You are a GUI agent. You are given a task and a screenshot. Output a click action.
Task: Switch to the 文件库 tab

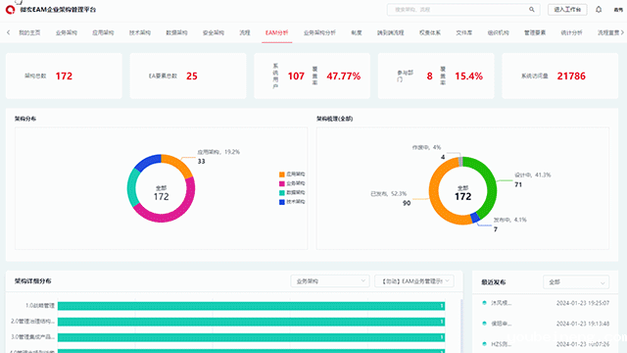coord(463,32)
